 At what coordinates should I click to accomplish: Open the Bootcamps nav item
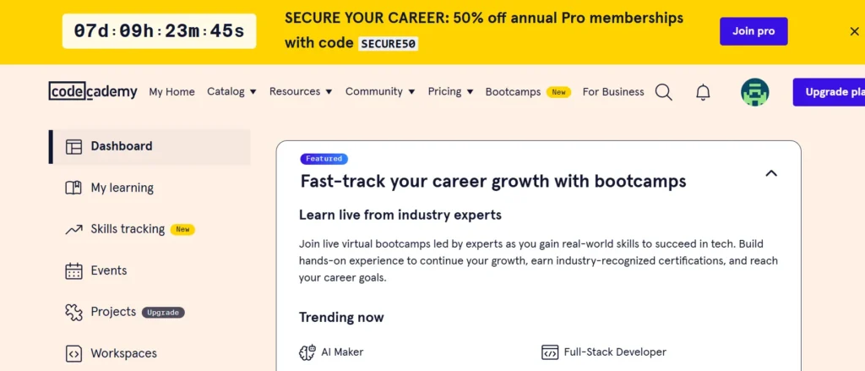(x=513, y=91)
